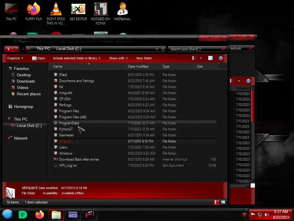Toggle the preview pane icon

click(x=210, y=58)
